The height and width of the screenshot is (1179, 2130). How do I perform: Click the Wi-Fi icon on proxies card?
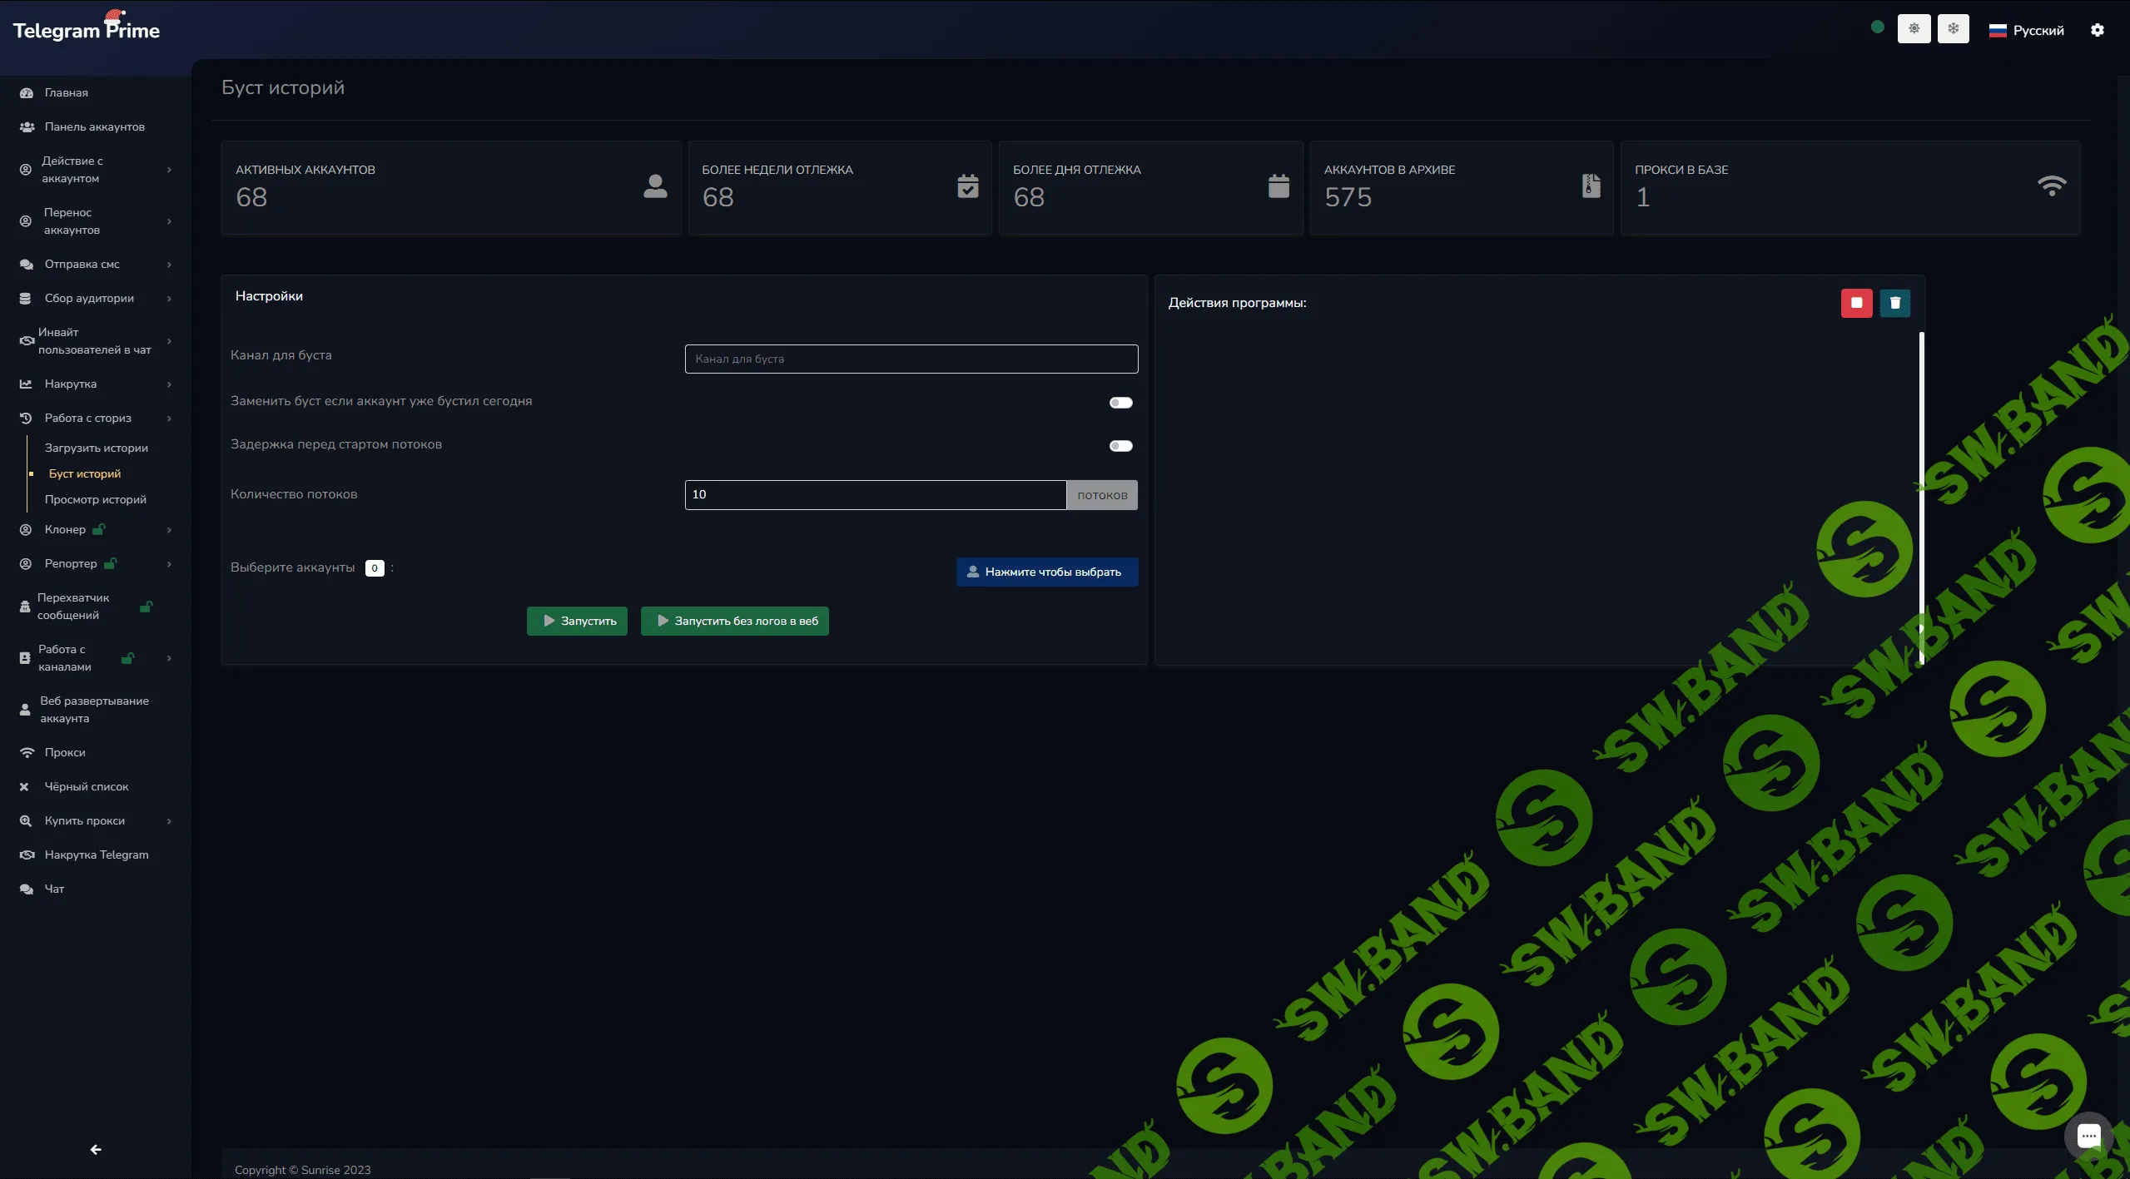[2051, 186]
